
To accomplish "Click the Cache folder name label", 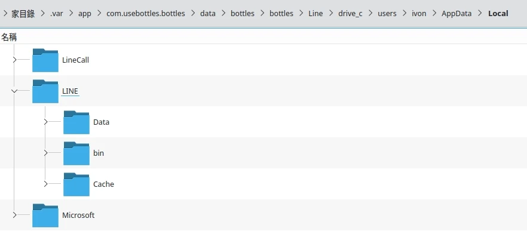I will (103, 184).
